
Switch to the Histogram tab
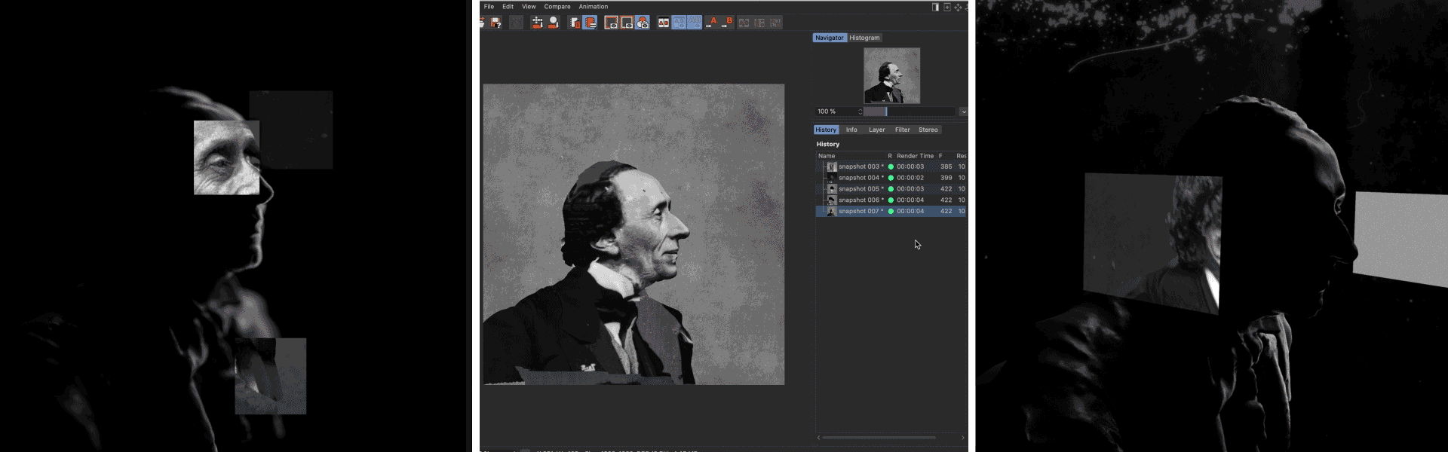coord(864,38)
